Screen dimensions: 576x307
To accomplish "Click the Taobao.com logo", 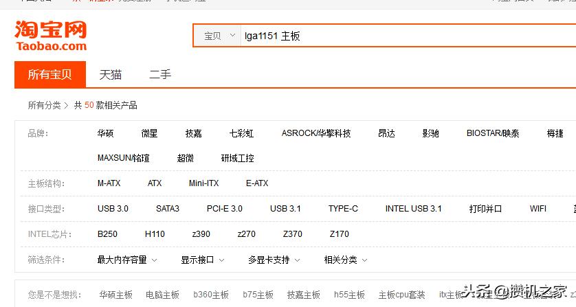I will tap(51, 36).
